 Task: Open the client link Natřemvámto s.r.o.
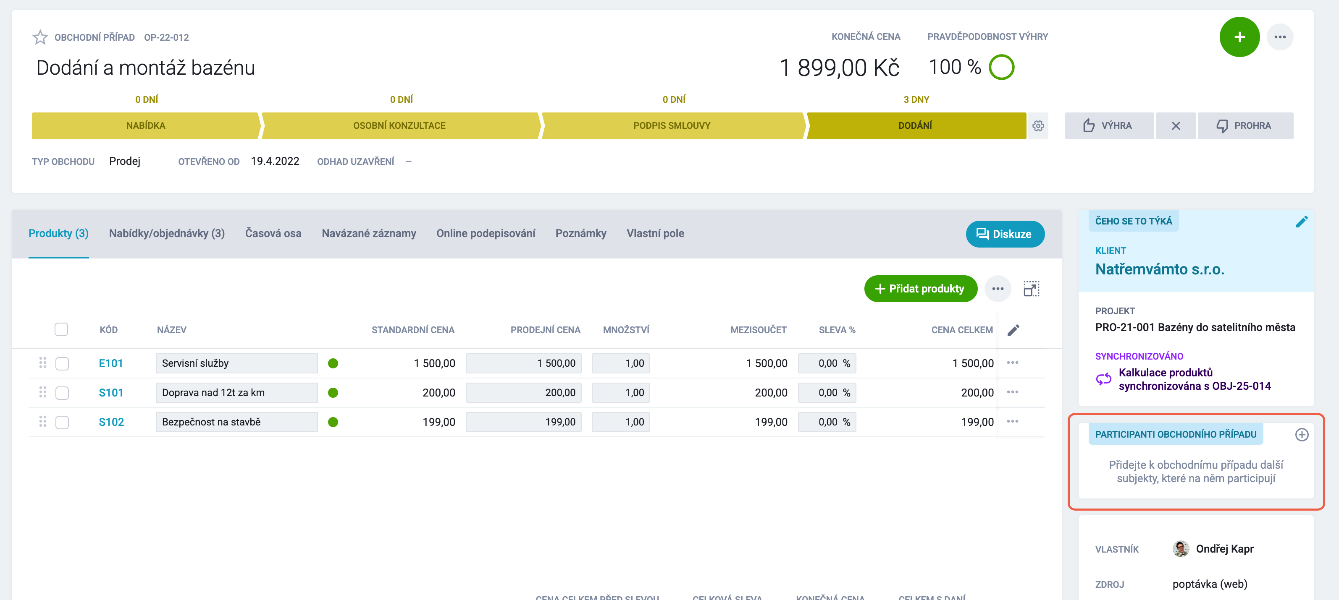1159,269
